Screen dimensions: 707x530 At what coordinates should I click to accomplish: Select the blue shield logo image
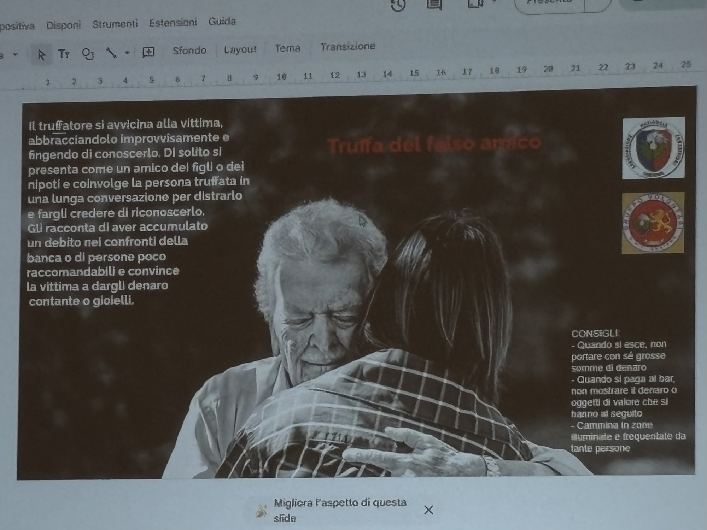[x=653, y=148]
